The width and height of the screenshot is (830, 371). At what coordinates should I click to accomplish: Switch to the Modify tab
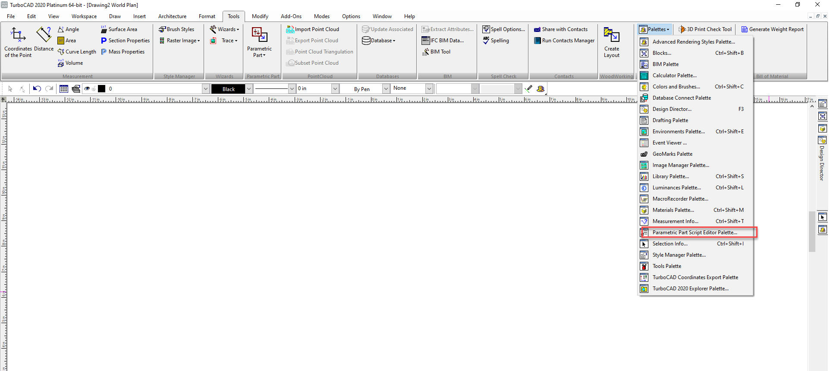click(260, 16)
